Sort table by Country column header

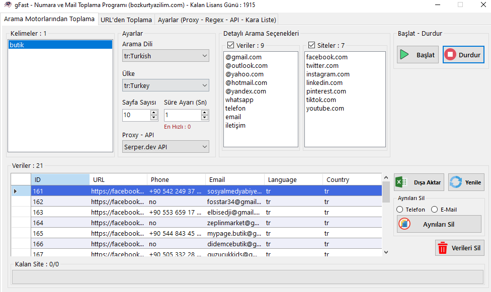click(x=352, y=179)
